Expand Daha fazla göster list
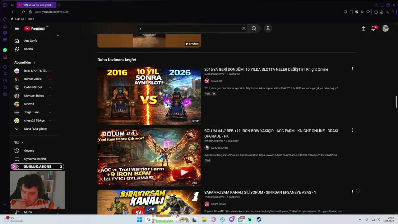This screenshot has width=398, height=224. point(31,129)
